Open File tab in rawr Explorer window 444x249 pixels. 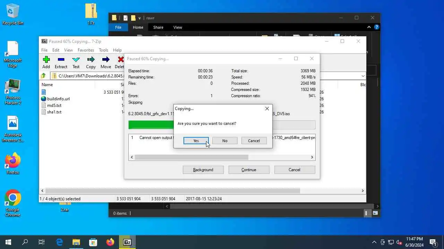click(118, 27)
